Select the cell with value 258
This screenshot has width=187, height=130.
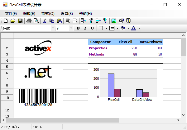click(126, 48)
